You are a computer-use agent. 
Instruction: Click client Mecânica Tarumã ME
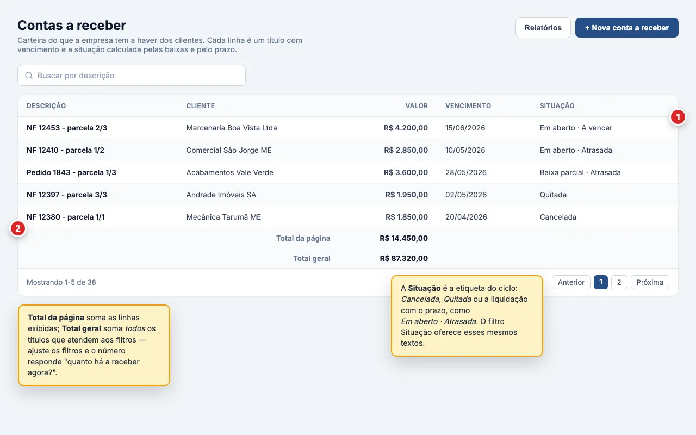coord(223,217)
